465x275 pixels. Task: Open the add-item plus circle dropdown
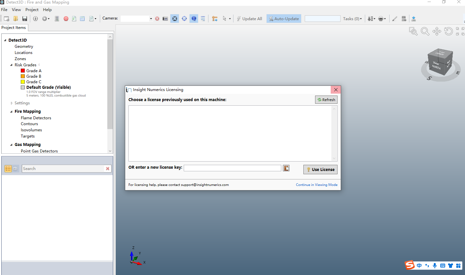(x=46, y=19)
